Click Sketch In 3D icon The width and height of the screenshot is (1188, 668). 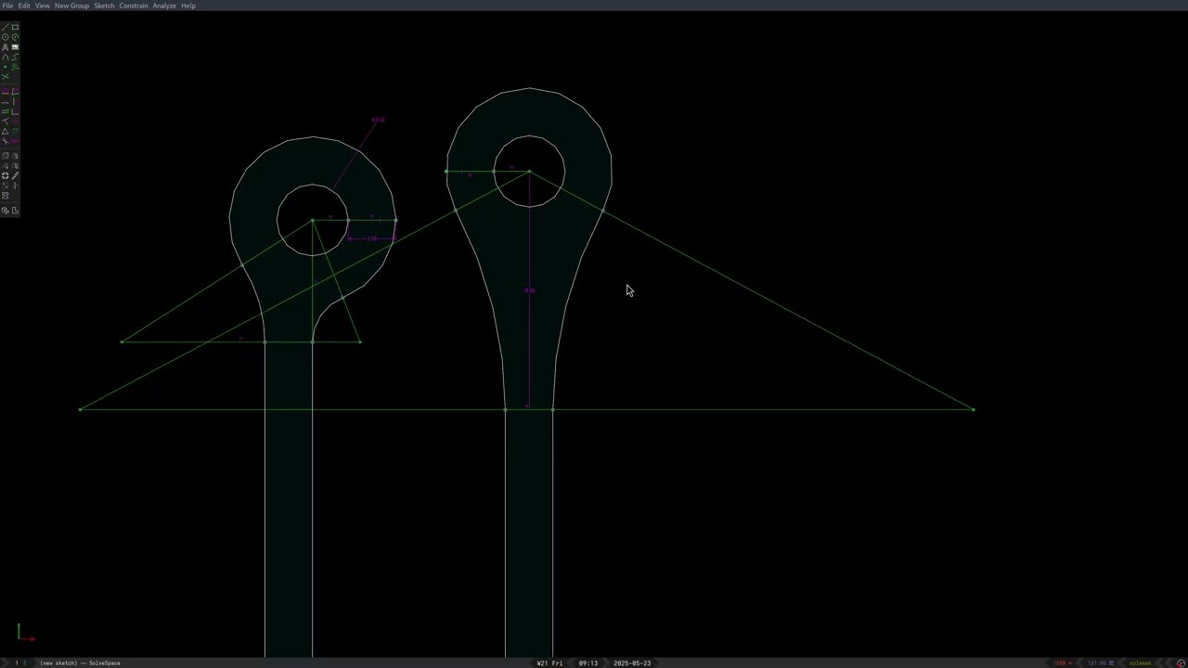(x=15, y=186)
